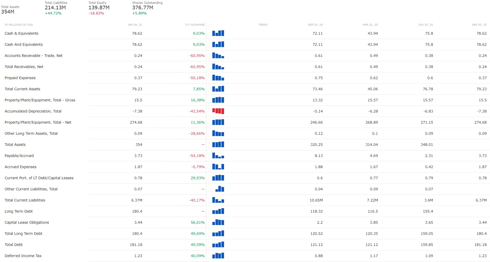The image size is (490, 262).
Task: Select Property/Plant/Equipment, Total - Net row
Action: (x=245, y=122)
